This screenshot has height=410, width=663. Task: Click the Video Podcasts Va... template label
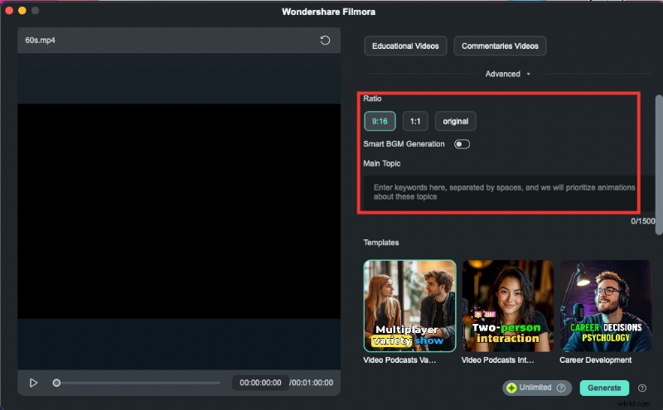(x=399, y=360)
